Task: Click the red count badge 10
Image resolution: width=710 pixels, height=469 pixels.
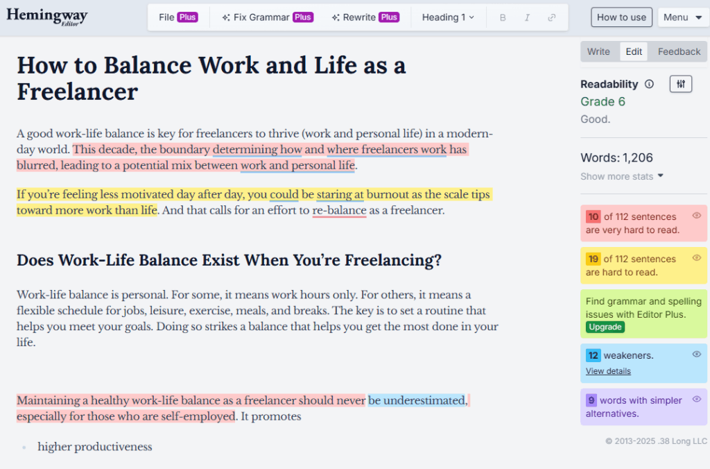Action: [x=594, y=216]
